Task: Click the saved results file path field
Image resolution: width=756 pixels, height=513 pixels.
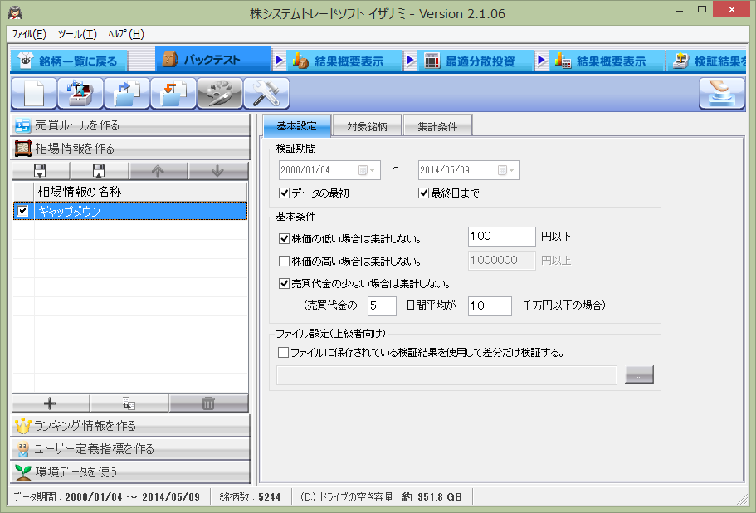Action: pyautogui.click(x=446, y=374)
